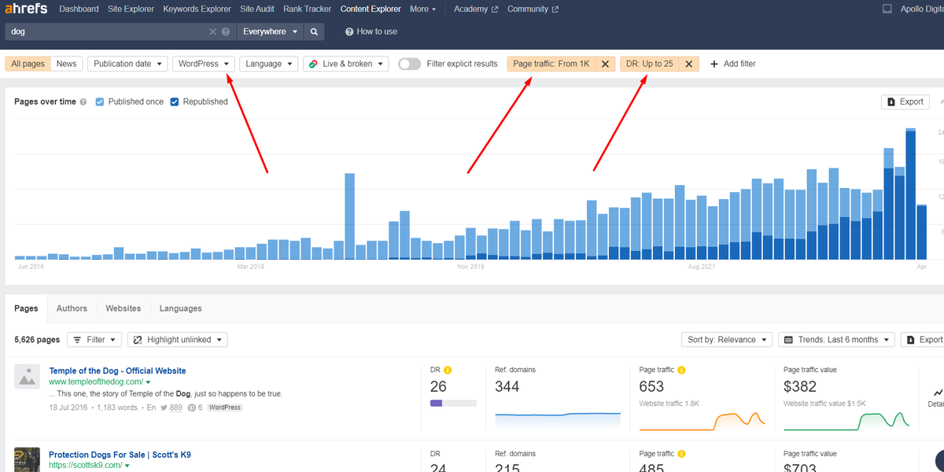Open Trends Last 6 months dropdown
Image resolution: width=944 pixels, height=472 pixels.
point(836,340)
